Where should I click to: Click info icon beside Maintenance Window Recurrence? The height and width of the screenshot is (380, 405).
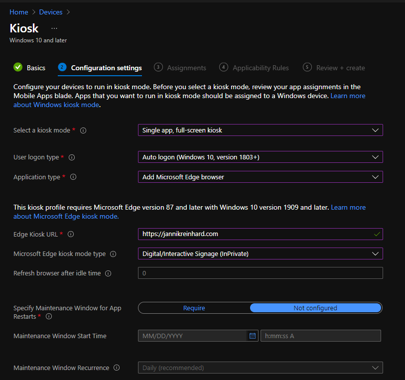point(117,368)
